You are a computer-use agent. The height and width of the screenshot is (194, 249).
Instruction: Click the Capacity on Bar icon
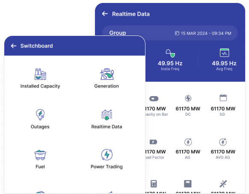point(154,99)
